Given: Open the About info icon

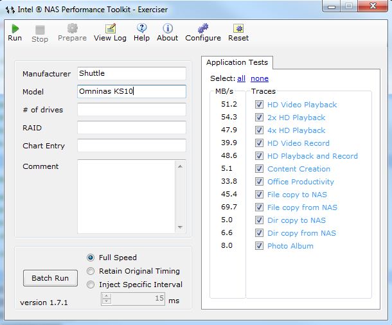Looking at the screenshot, I should pos(168,28).
